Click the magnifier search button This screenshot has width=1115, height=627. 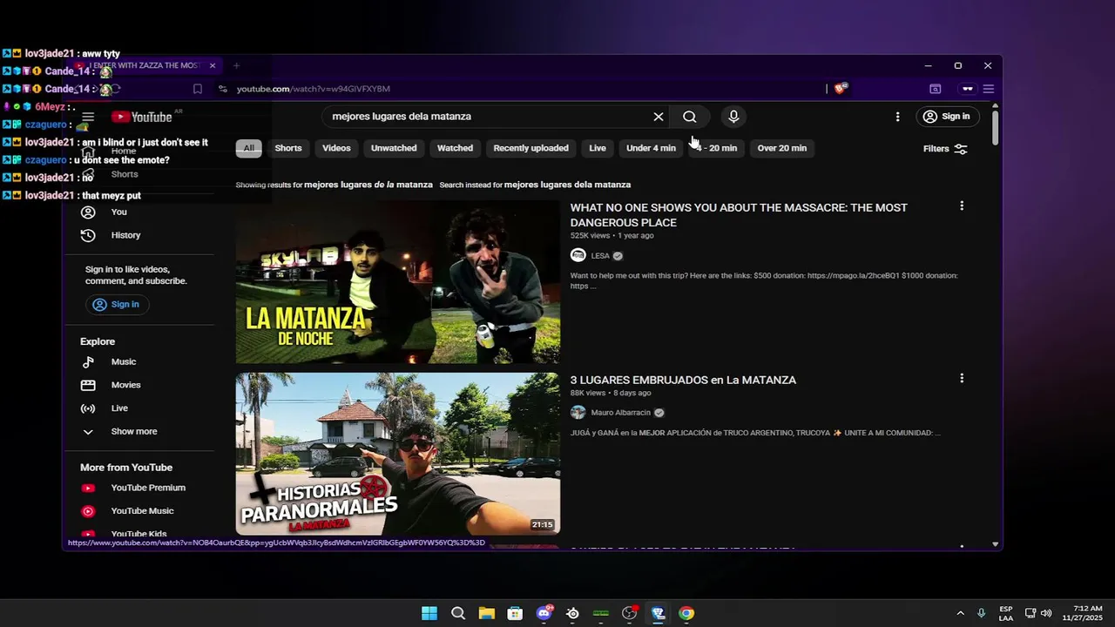click(x=689, y=117)
